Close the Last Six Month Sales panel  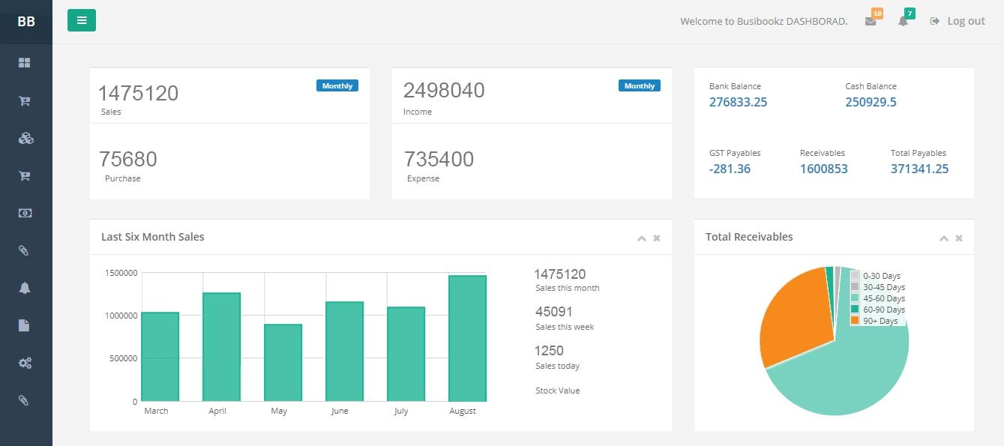657,238
